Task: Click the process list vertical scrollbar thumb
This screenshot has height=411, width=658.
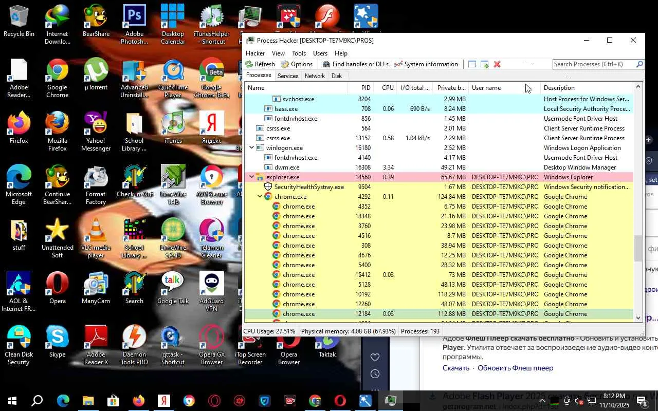Action: (638, 249)
